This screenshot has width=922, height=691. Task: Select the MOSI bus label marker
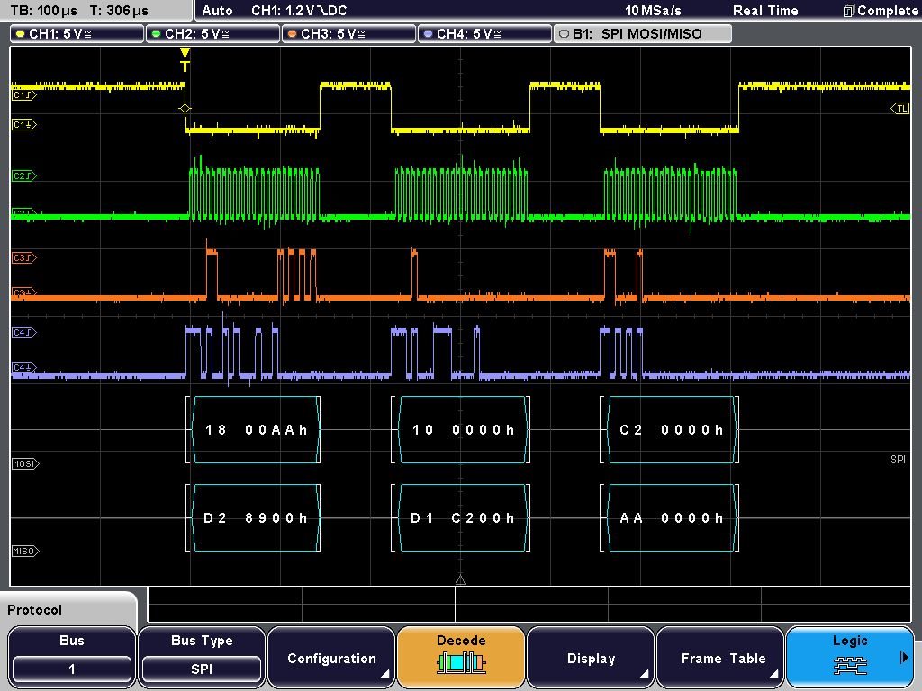click(25, 464)
